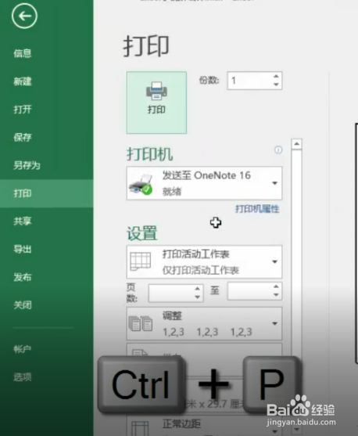The image size is (358, 436).
Task: Decrease the pages start value
Action: (x=197, y=297)
